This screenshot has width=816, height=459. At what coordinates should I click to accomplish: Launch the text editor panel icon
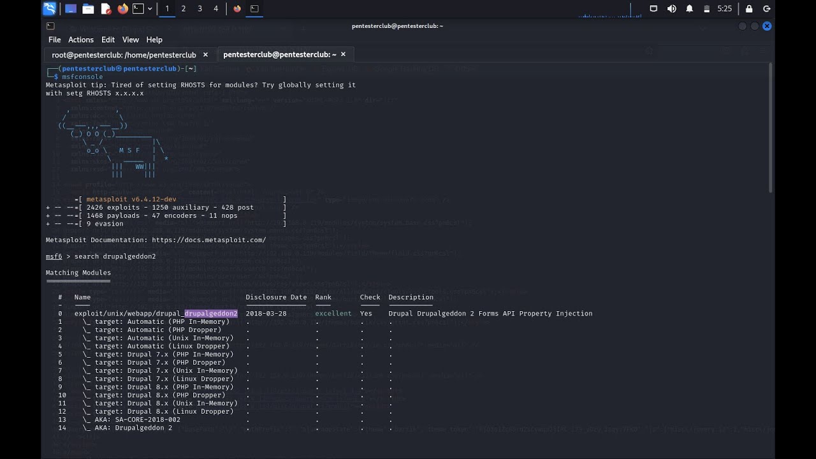click(106, 9)
